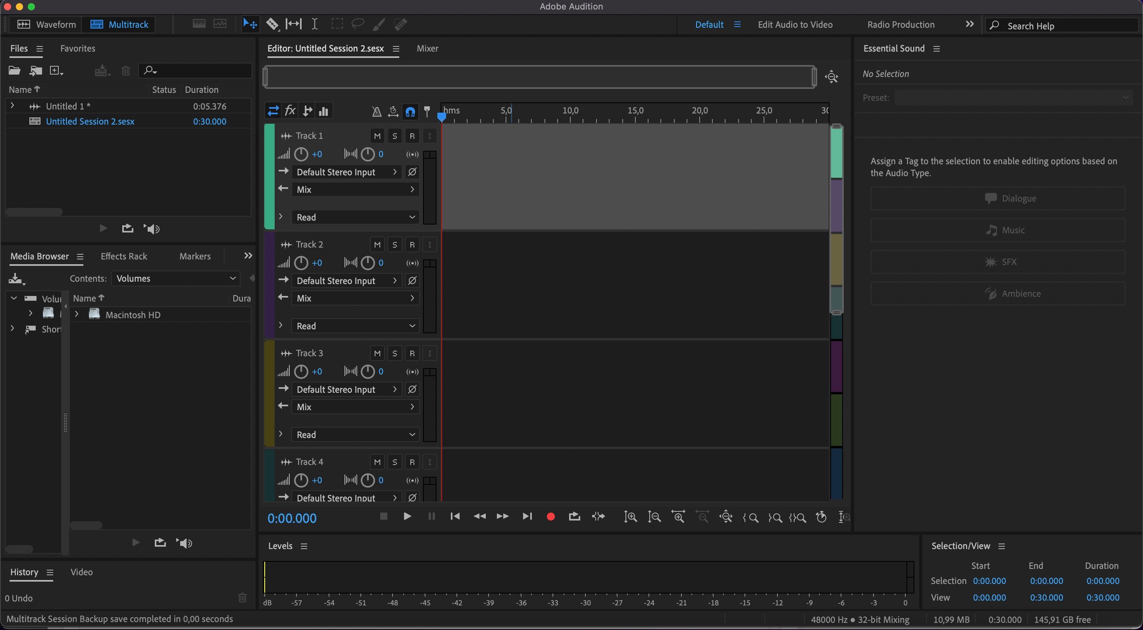Click the Open File folder icon
The width and height of the screenshot is (1143, 630).
point(14,71)
